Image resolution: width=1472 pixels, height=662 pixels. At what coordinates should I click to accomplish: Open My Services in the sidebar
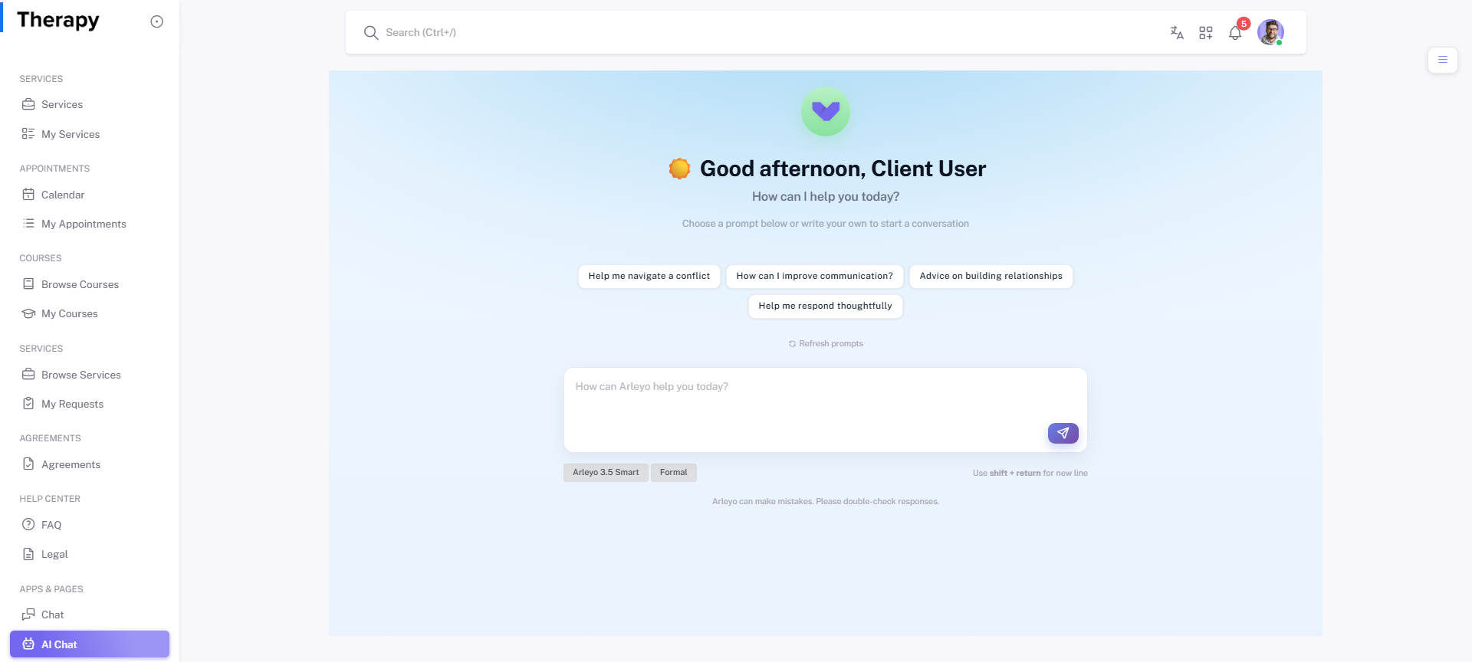90,134
